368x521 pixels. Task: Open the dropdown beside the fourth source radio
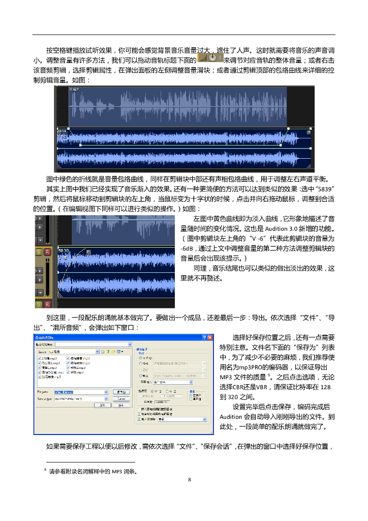tap(204, 376)
